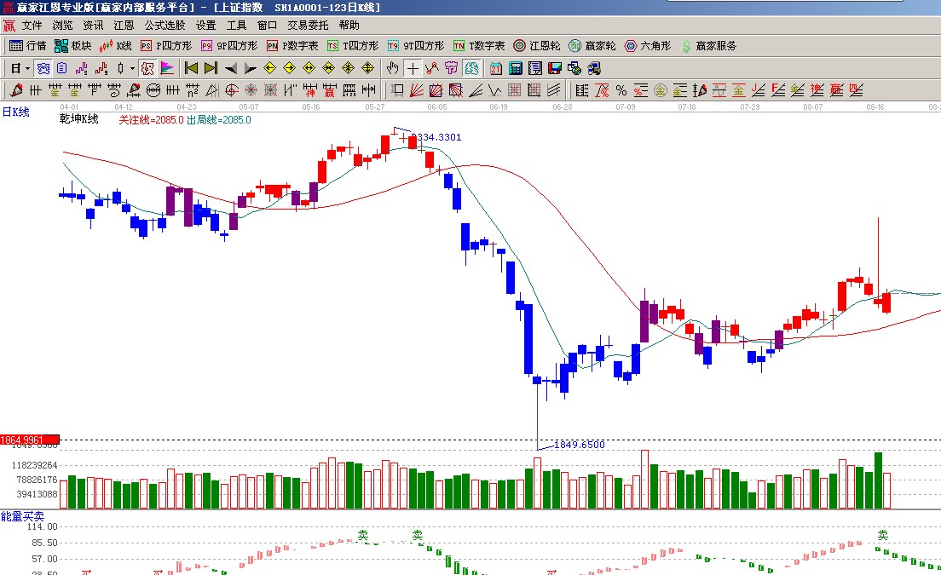Image resolution: width=941 pixels, height=575 pixels.
Task: Toggle the blue pattern button beside period selector
Action: [x=43, y=68]
